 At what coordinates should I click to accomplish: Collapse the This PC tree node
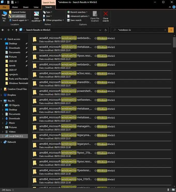[x=1, y=101]
